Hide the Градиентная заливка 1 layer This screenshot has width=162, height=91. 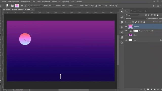click(126, 31)
